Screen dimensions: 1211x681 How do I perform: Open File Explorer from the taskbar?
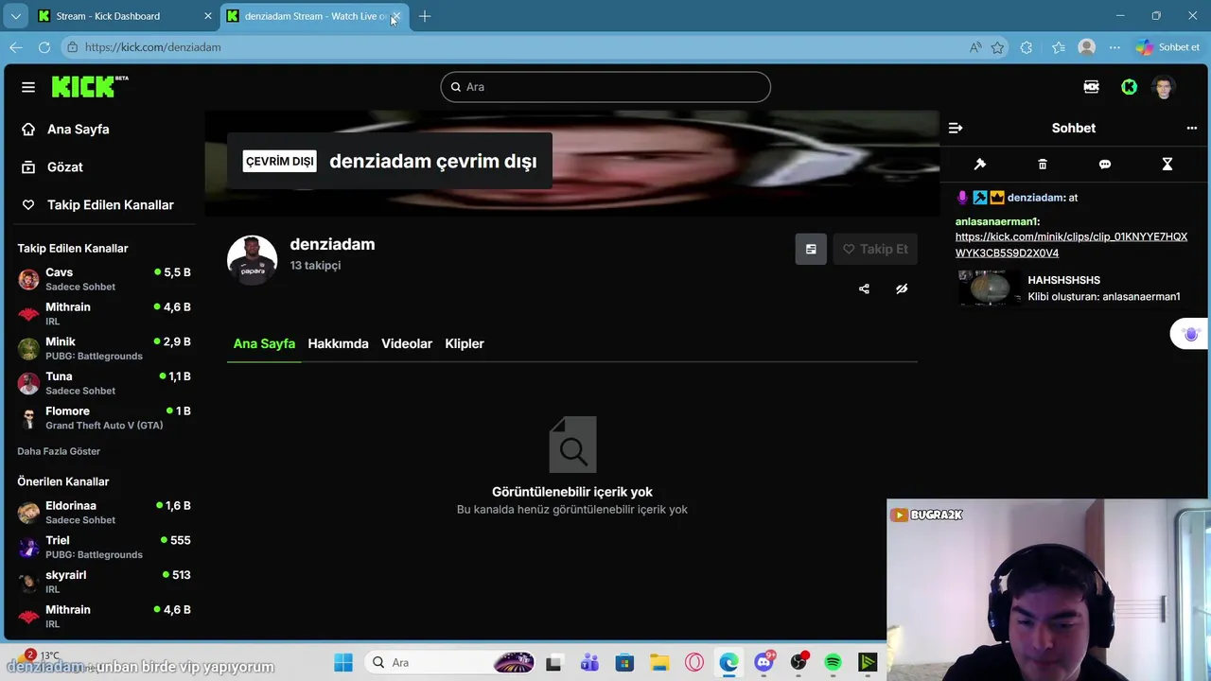point(658,662)
